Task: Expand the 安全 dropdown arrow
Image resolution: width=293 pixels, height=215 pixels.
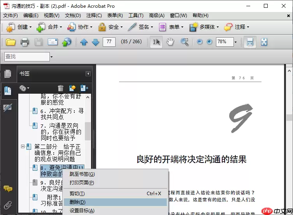Action: point(121,27)
